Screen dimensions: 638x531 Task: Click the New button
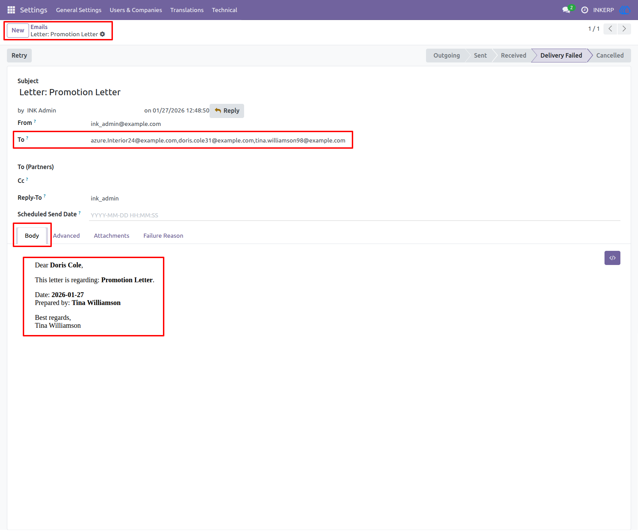click(18, 30)
